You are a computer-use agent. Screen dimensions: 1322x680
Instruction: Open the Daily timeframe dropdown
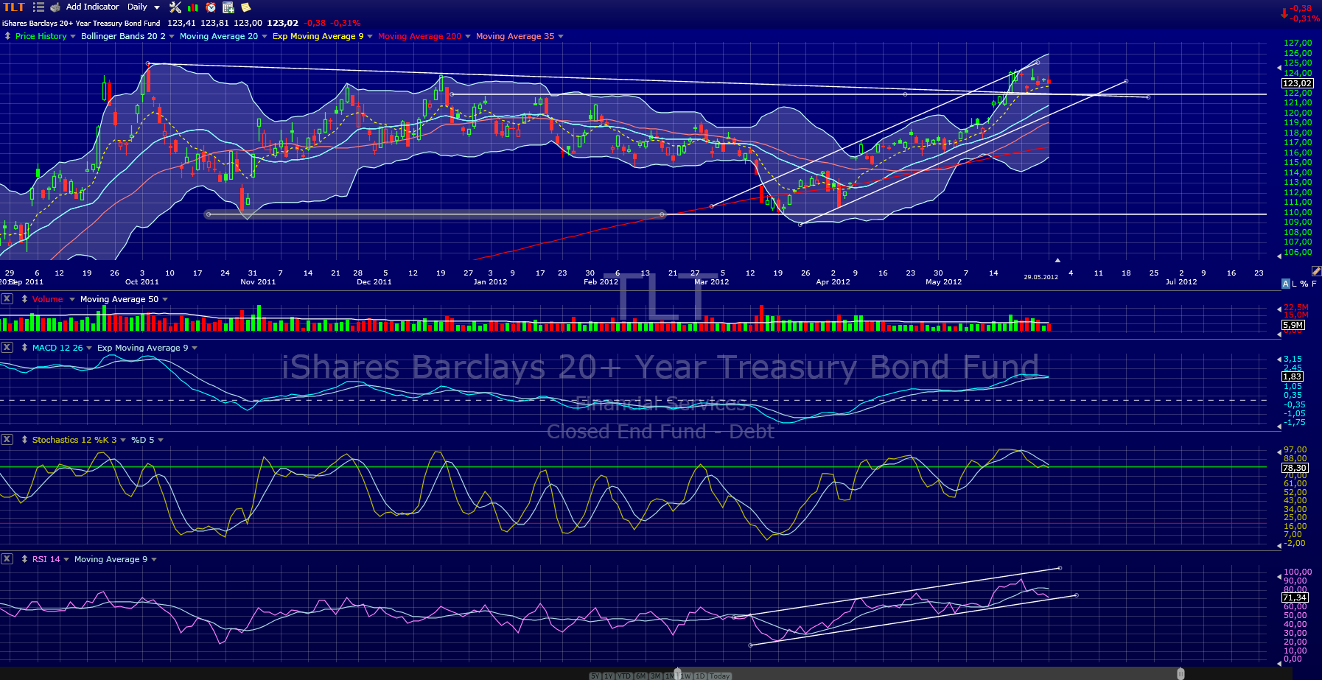pos(143,7)
